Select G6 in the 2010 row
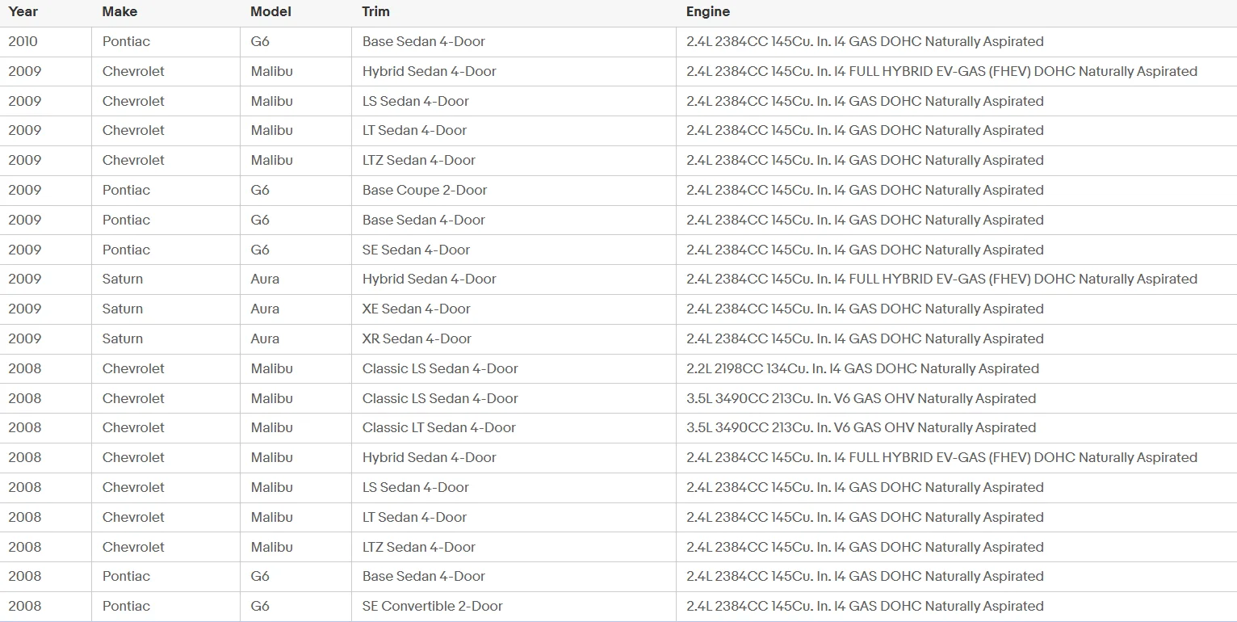The image size is (1237, 622). 260,42
